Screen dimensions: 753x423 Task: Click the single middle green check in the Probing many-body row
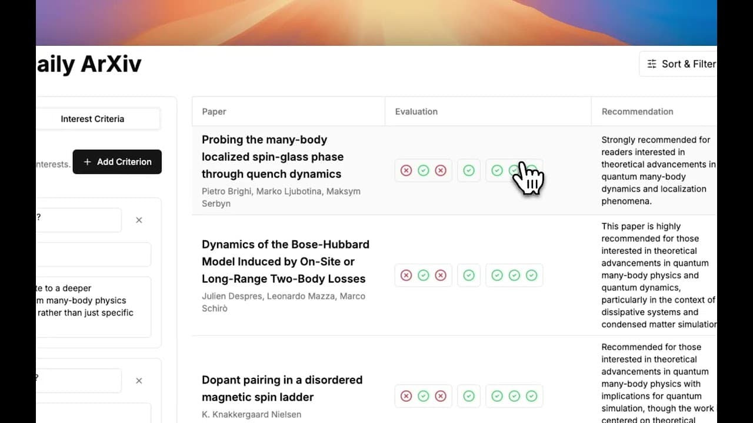pyautogui.click(x=469, y=170)
